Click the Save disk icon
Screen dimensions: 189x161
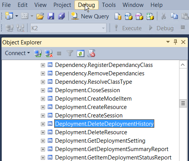click(x=51, y=16)
